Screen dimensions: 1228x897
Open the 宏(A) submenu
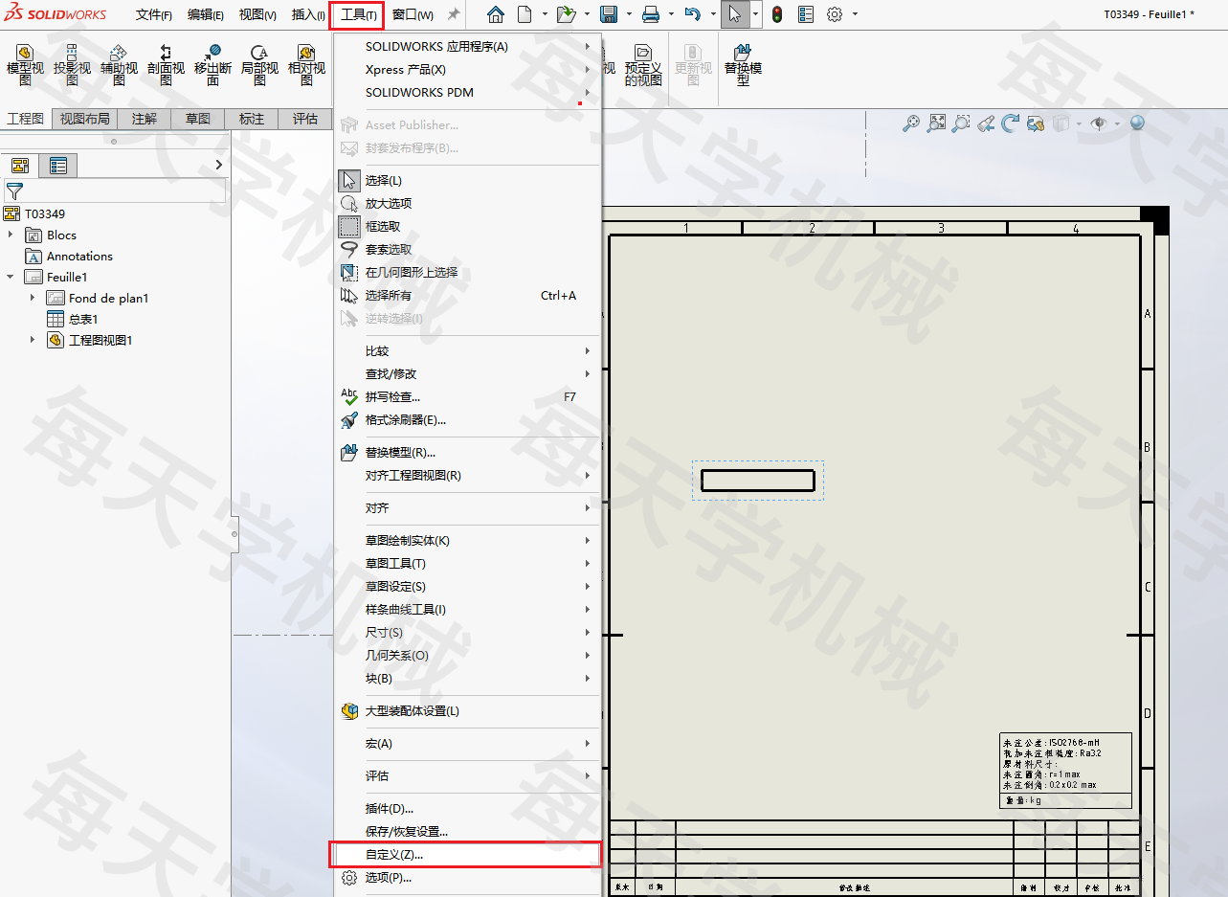[x=466, y=743]
